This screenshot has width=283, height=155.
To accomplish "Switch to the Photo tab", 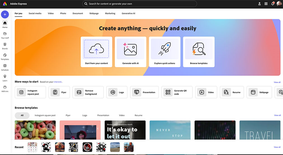I will (x=63, y=13).
